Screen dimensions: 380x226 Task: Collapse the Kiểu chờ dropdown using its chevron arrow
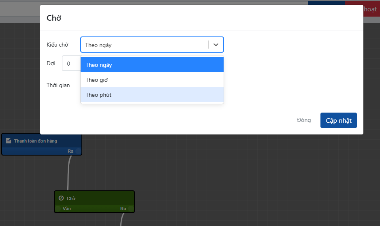[216, 45]
